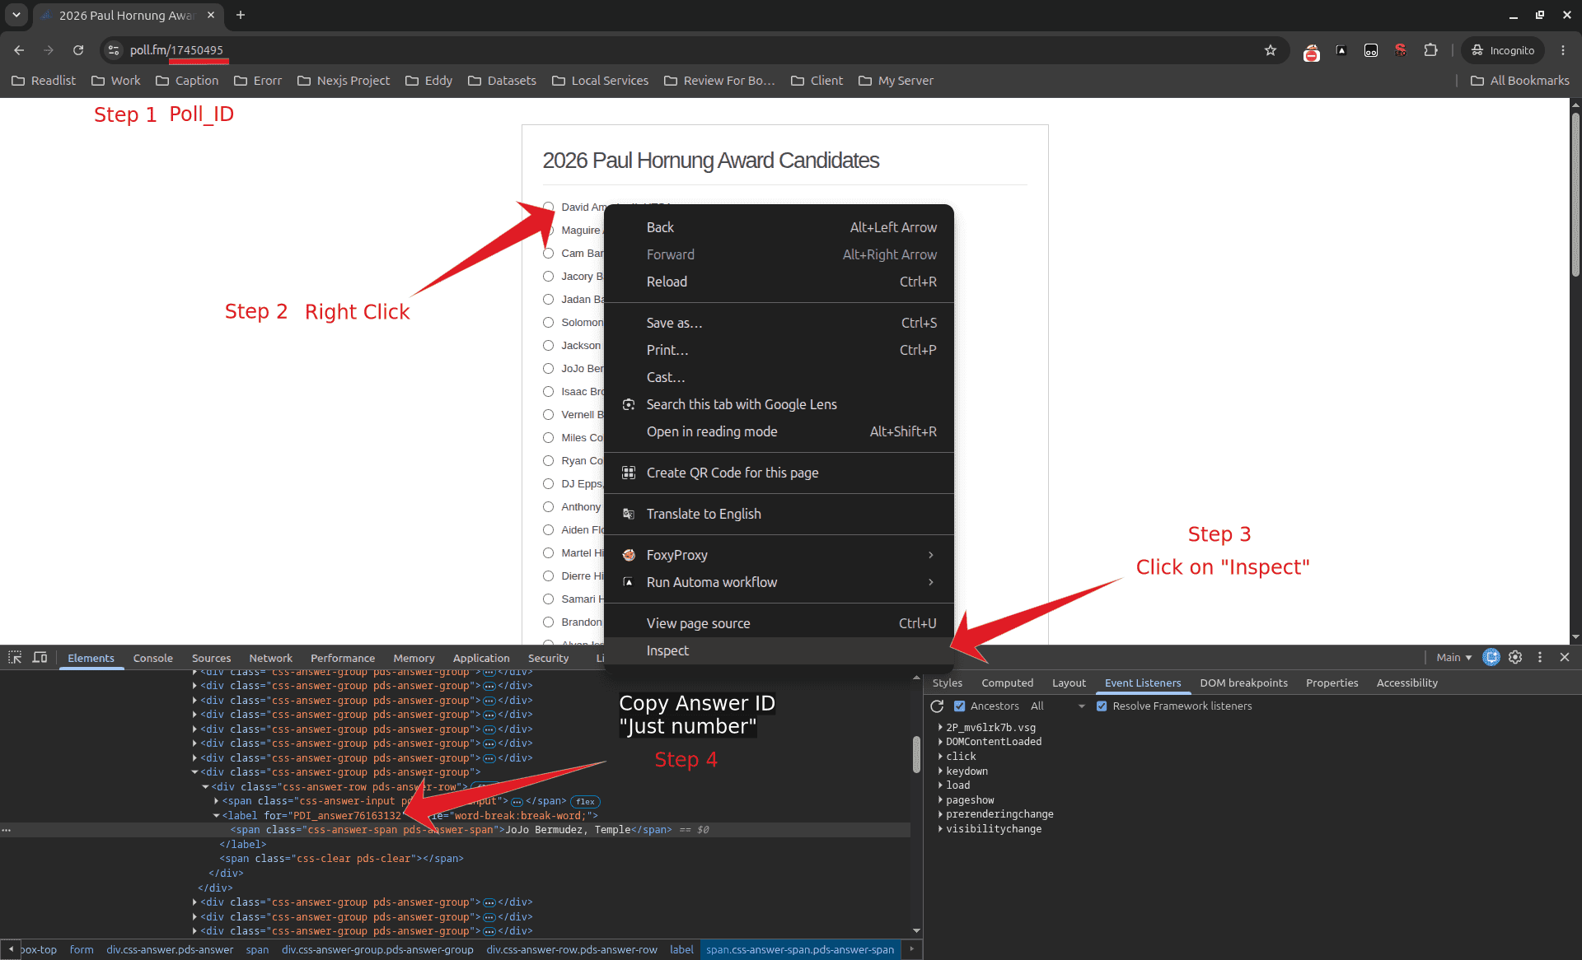
Task: Reload the page with the refresh icon
Action: point(78,50)
